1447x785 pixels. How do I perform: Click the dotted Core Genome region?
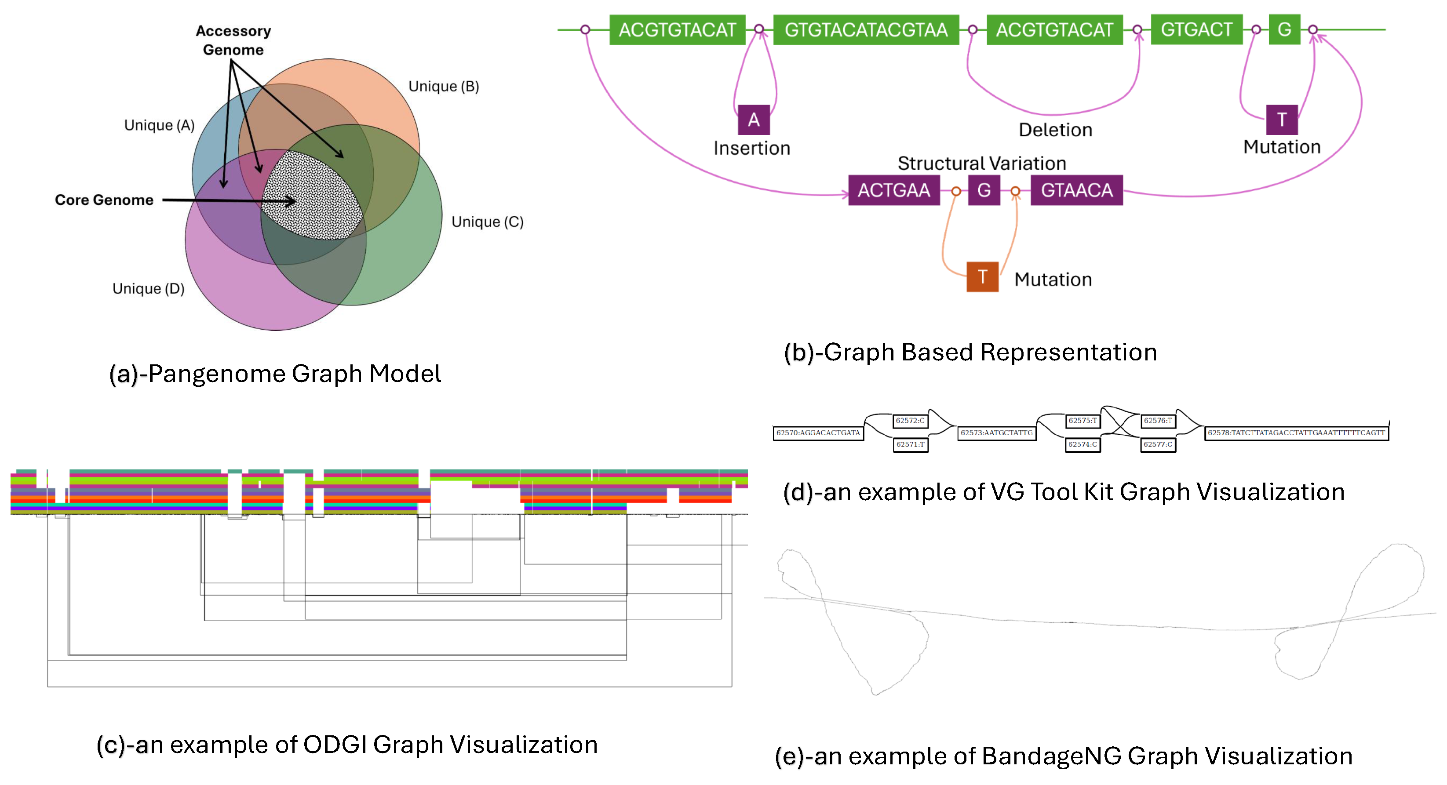tap(312, 196)
